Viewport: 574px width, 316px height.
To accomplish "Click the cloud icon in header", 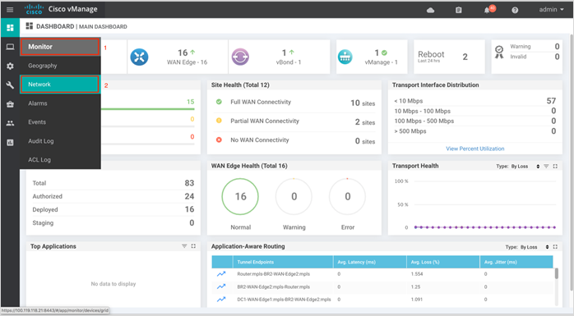I will point(431,10).
